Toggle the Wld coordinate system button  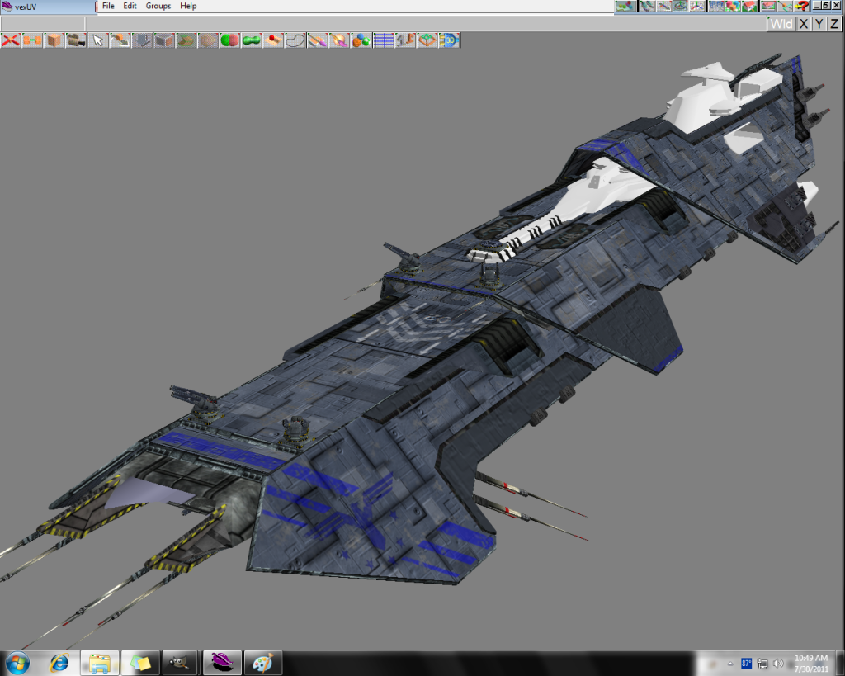coord(781,24)
